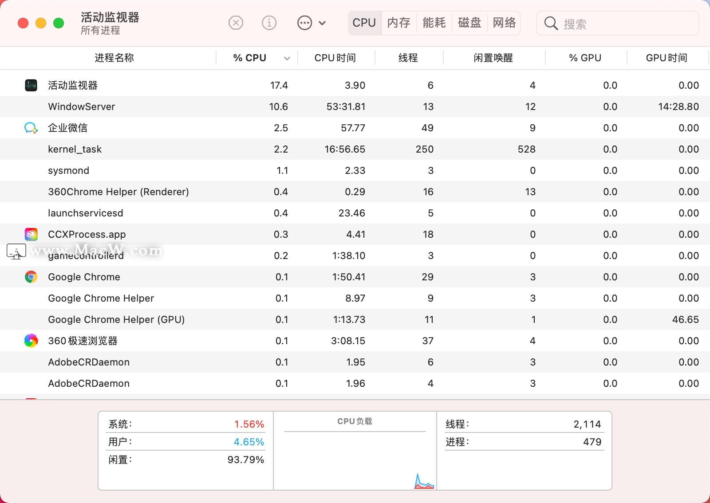Click GPU time 14:28.80 cell
The height and width of the screenshot is (503, 710).
point(678,106)
